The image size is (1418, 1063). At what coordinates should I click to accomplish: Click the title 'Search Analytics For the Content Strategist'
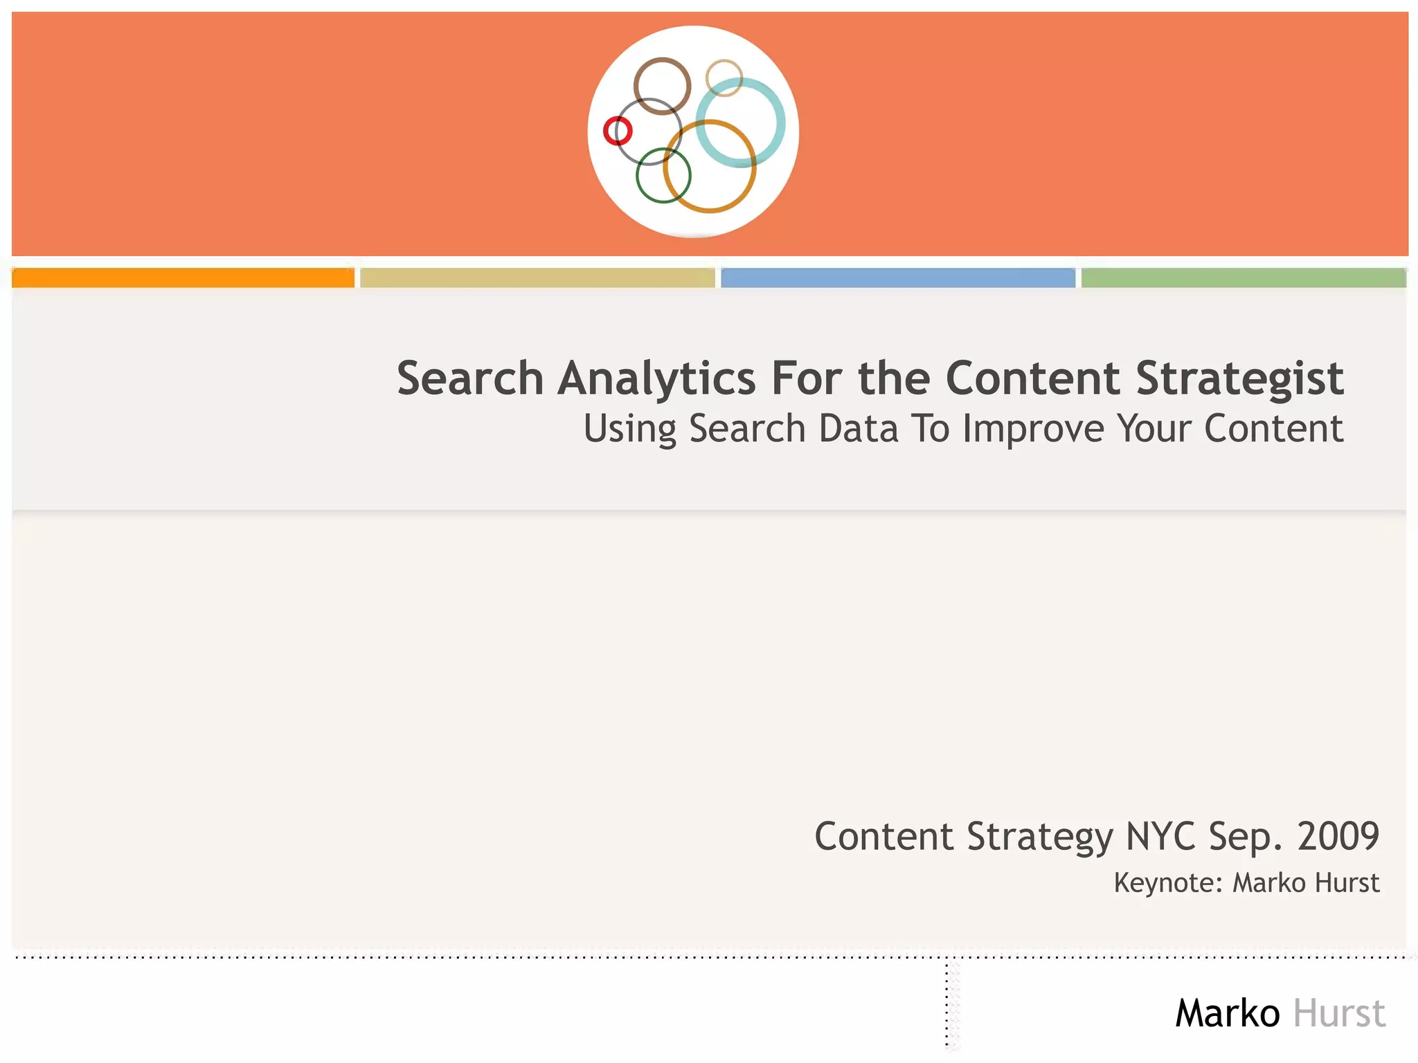[x=870, y=378]
